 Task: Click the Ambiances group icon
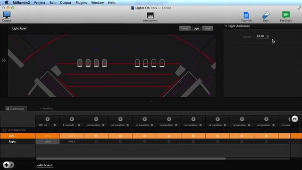(4, 130)
